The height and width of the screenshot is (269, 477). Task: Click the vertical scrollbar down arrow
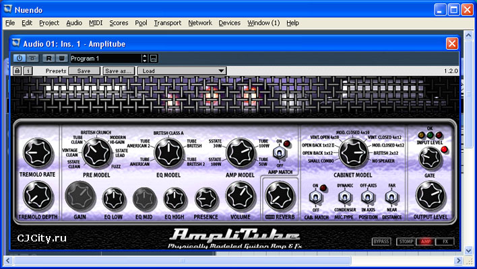pyautogui.click(x=468, y=250)
